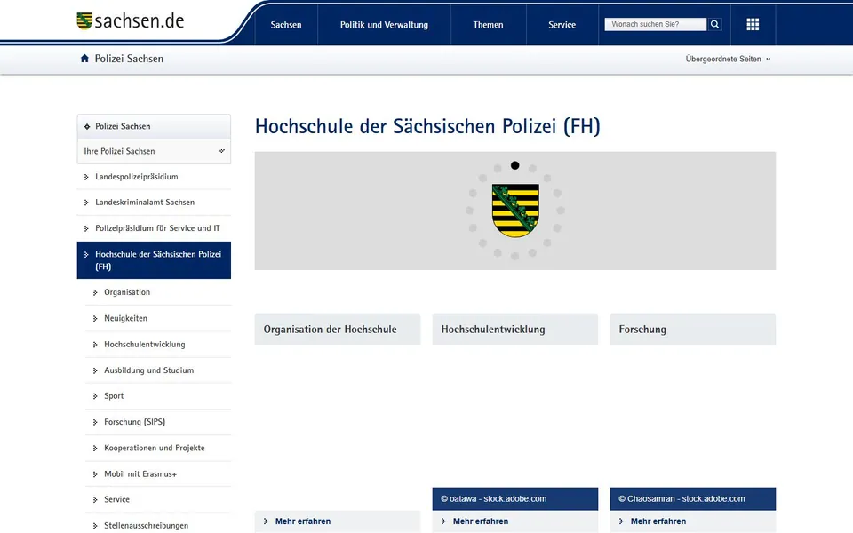The width and height of the screenshot is (853, 533).
Task: Click 'Organisation der Hochschule' card heading
Action: coord(331,330)
